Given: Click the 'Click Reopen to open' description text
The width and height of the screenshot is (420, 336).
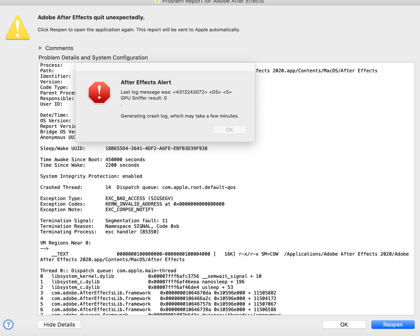Looking at the screenshot, I should pos(139,30).
